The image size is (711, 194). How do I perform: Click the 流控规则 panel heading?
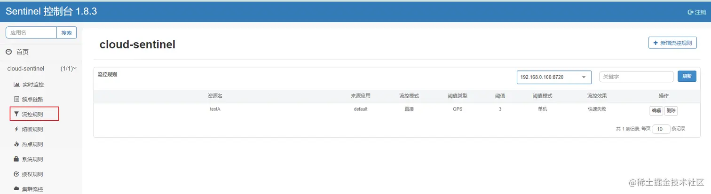coord(107,74)
